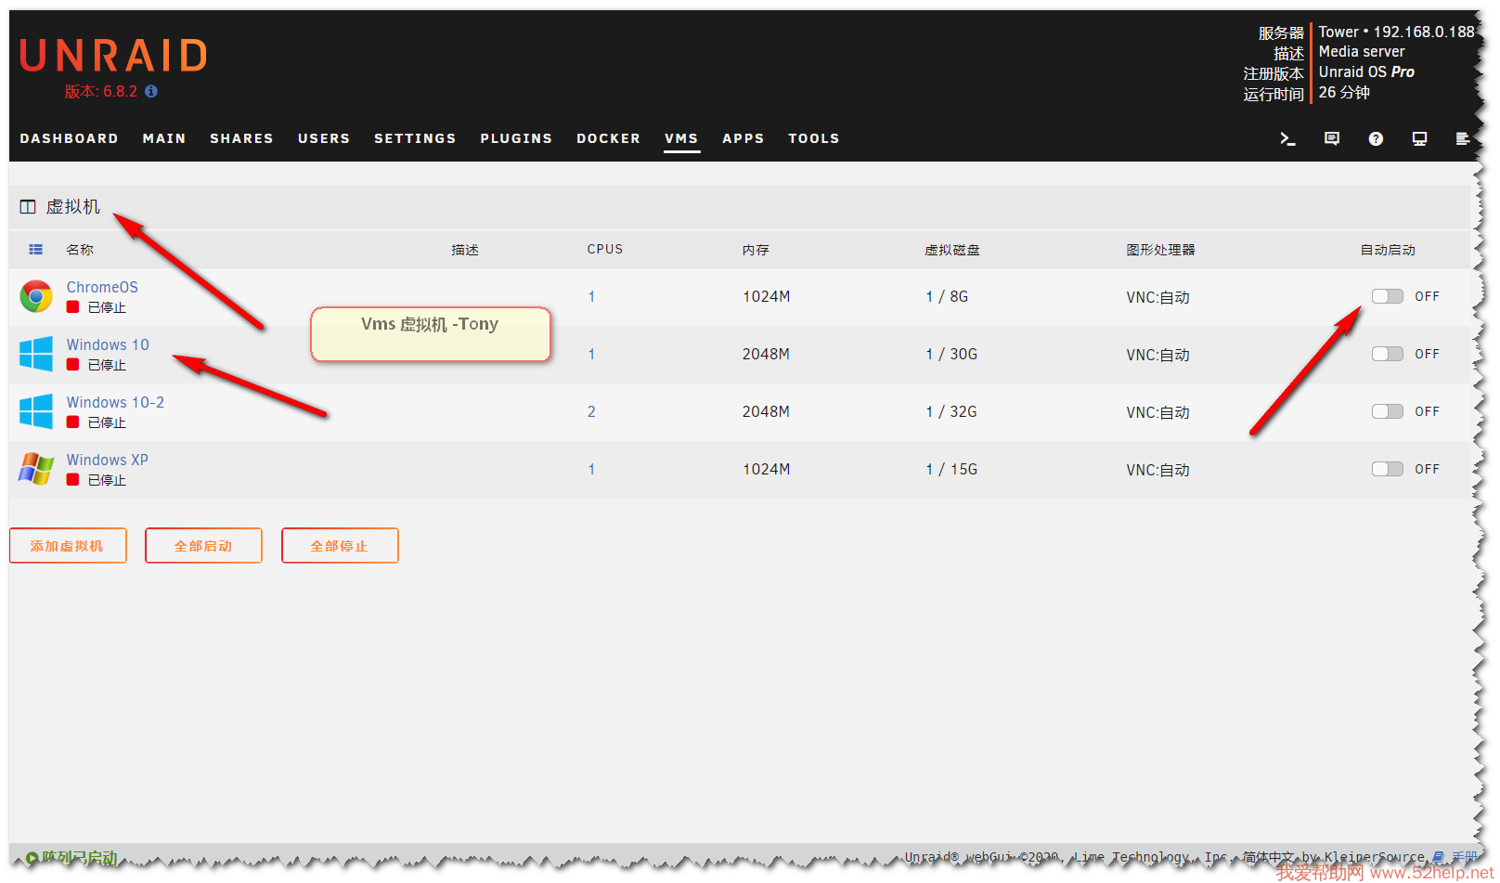Toggle autostart for Windows 10 VM
The height and width of the screenshot is (883, 1500).
pos(1387,354)
